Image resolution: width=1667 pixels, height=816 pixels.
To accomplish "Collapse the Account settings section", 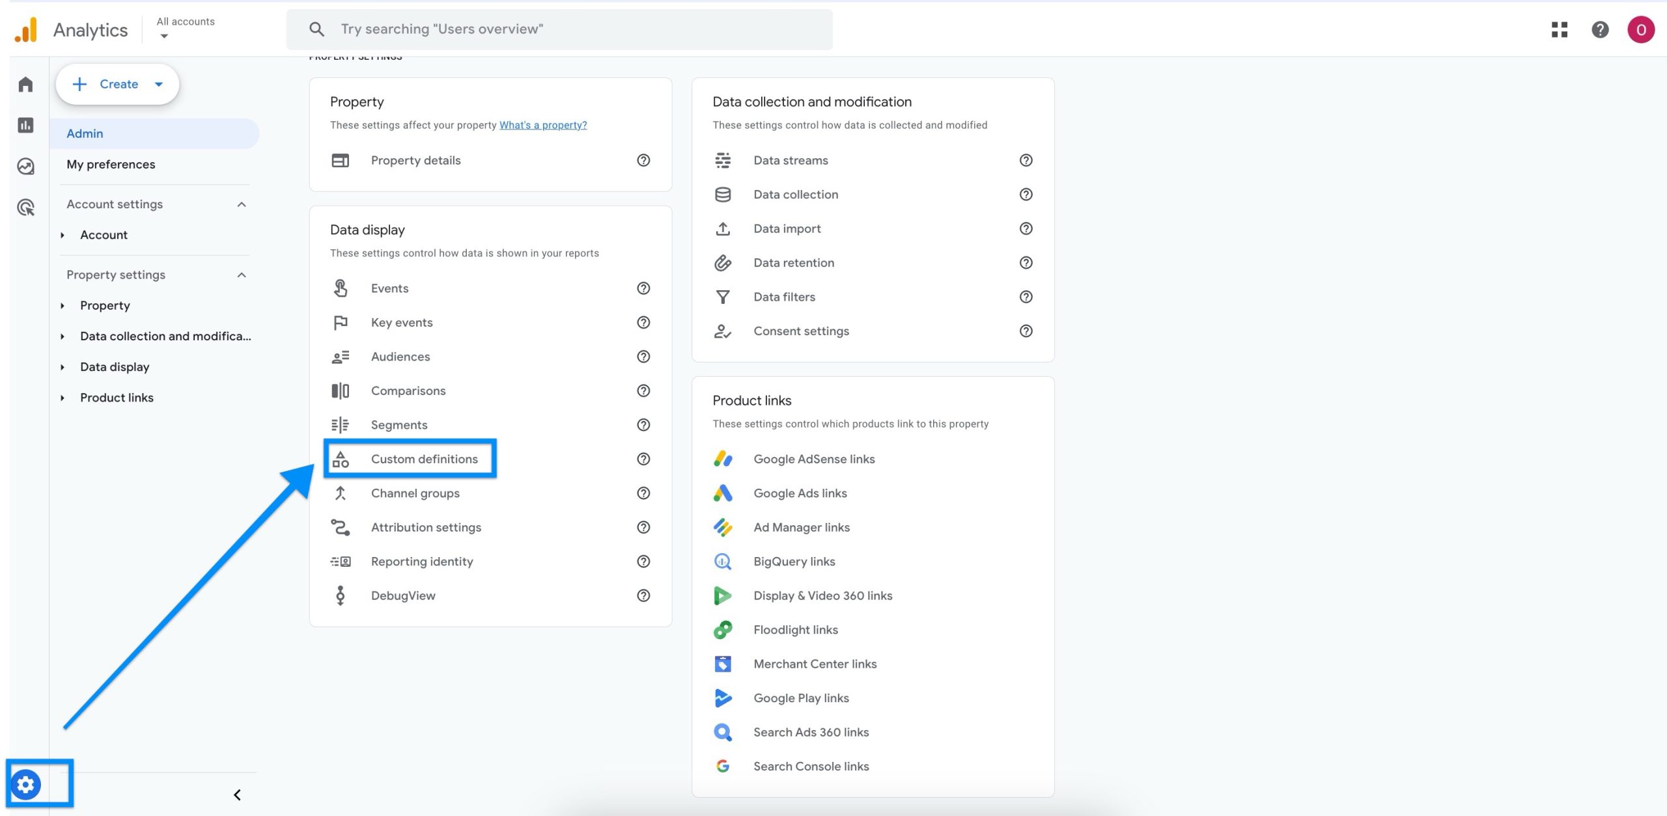I will [x=242, y=204].
